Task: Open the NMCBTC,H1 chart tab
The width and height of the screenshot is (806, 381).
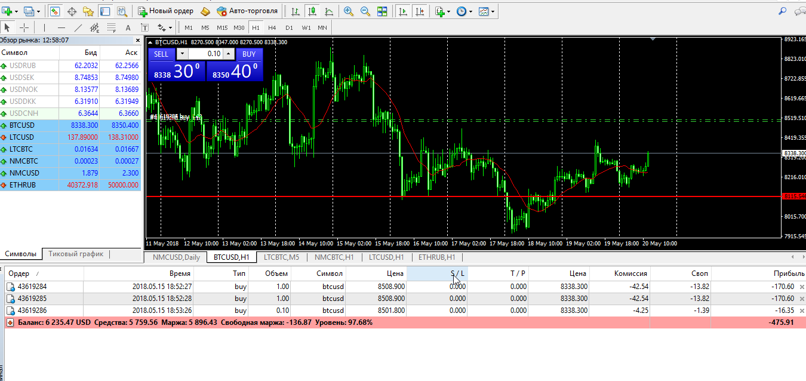Action: coord(334,257)
